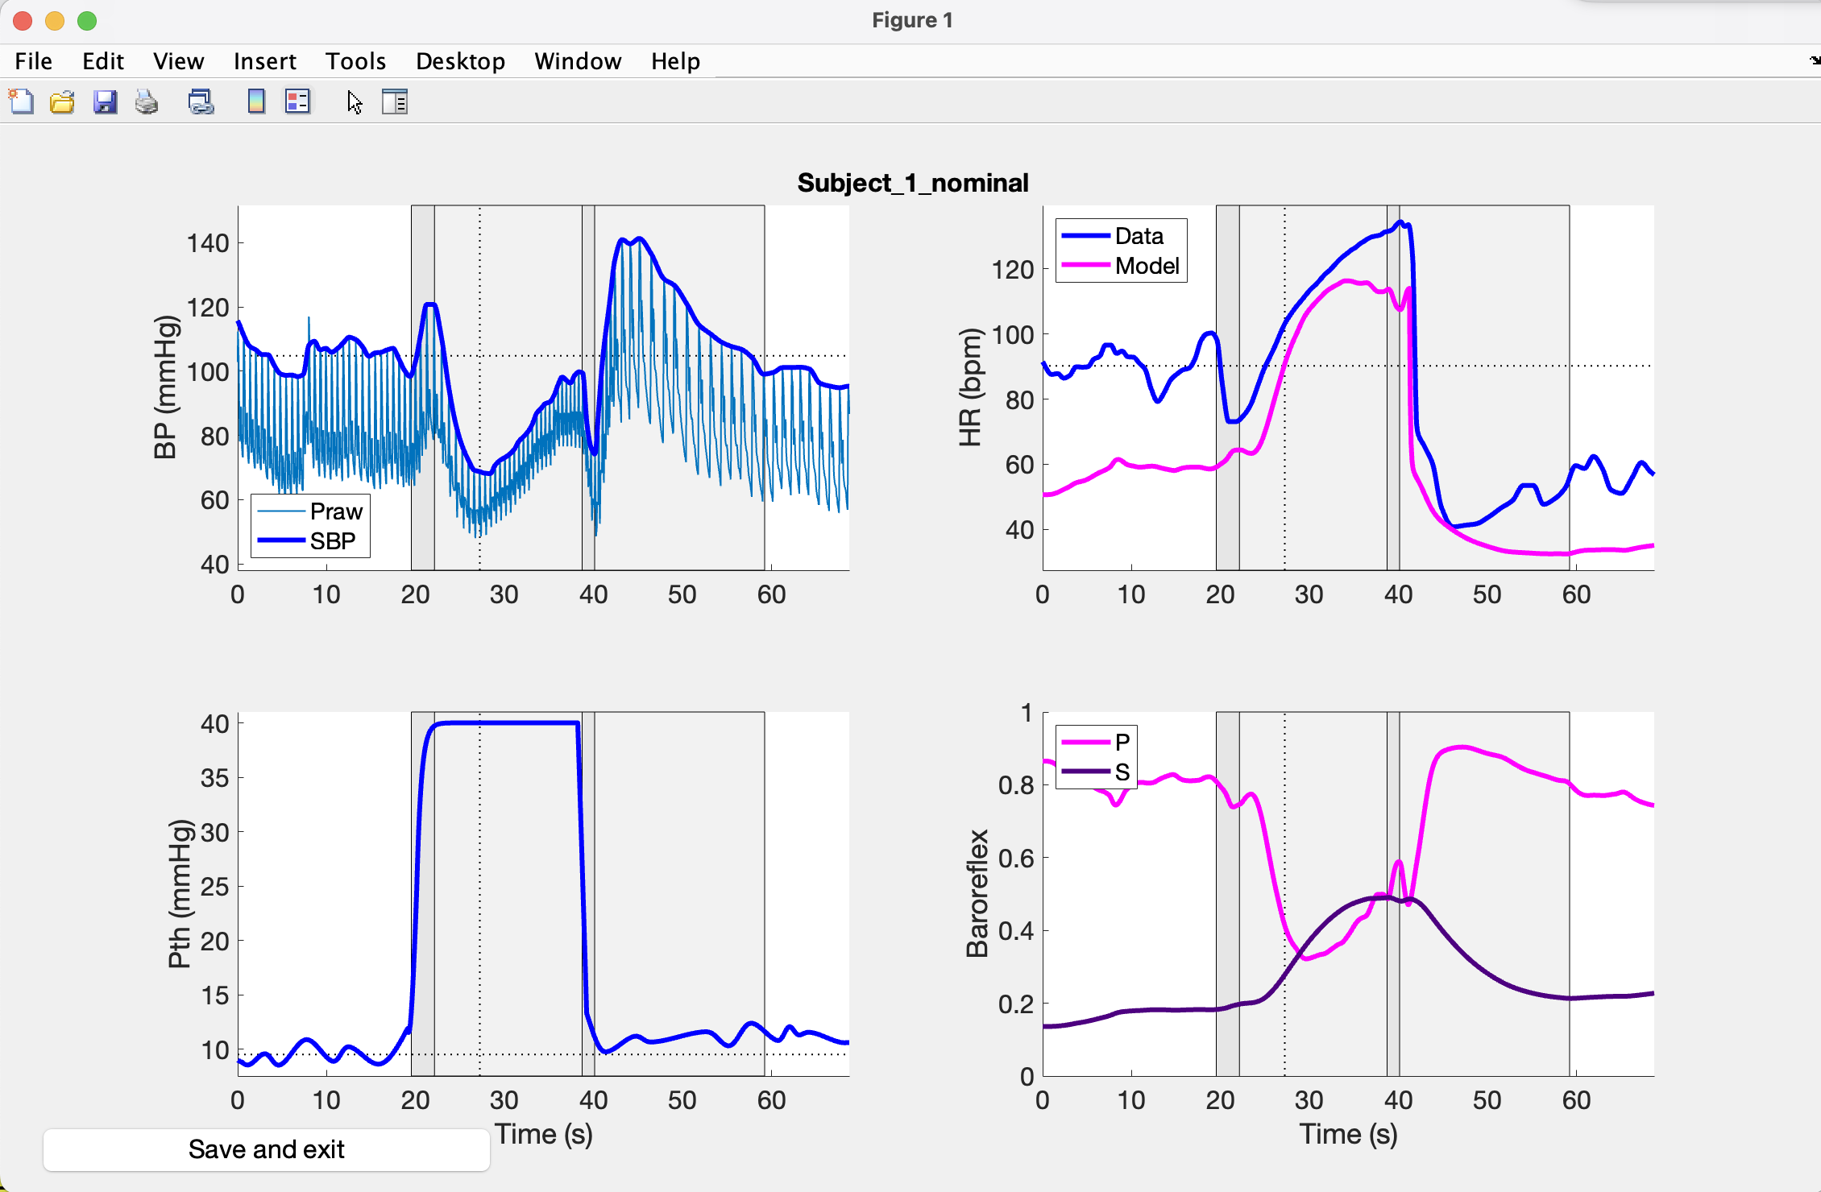The width and height of the screenshot is (1821, 1192).
Task: Click the Link/Unlink Plot icon
Action: pos(201,102)
